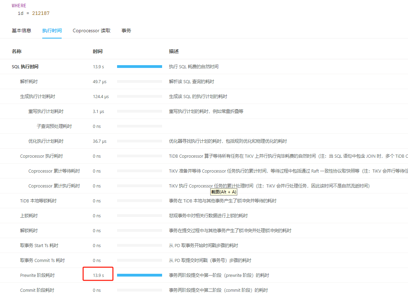This screenshot has width=408, height=297.
Task: Click the 时间 column header
Action: pyautogui.click(x=98, y=51)
